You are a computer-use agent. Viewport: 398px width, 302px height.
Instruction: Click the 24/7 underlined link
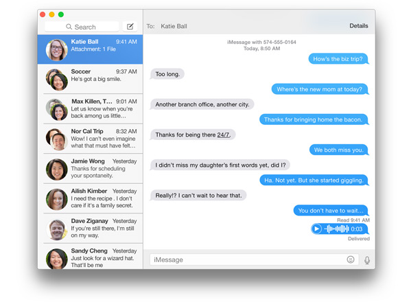pyautogui.click(x=223, y=135)
